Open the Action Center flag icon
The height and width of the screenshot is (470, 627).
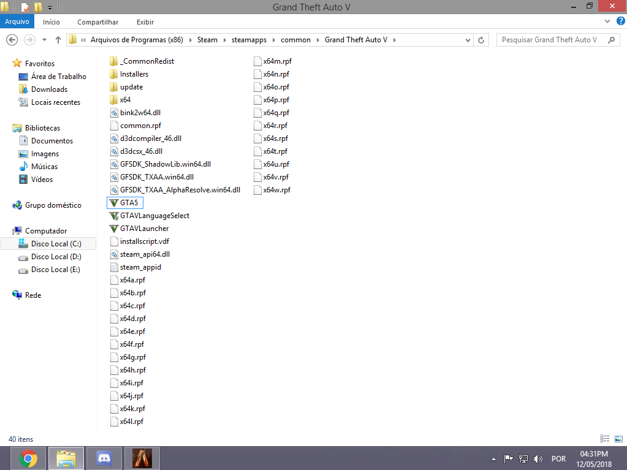pyautogui.click(x=508, y=459)
